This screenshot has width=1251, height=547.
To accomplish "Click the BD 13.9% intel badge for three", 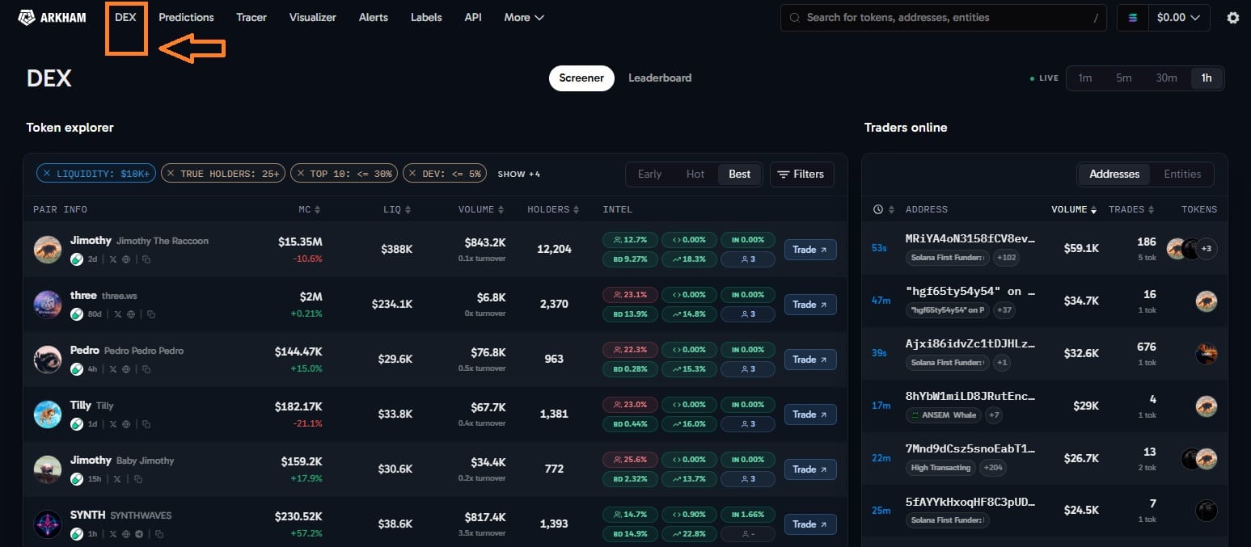I will point(630,314).
